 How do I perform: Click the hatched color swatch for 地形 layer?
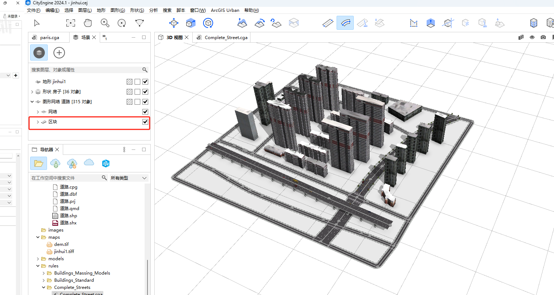(x=130, y=82)
